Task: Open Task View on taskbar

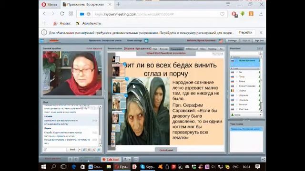Action: coord(63,167)
